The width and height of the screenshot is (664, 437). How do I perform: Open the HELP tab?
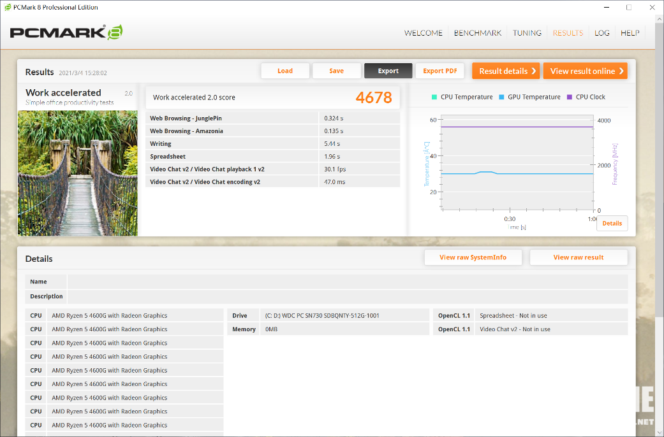(x=630, y=33)
